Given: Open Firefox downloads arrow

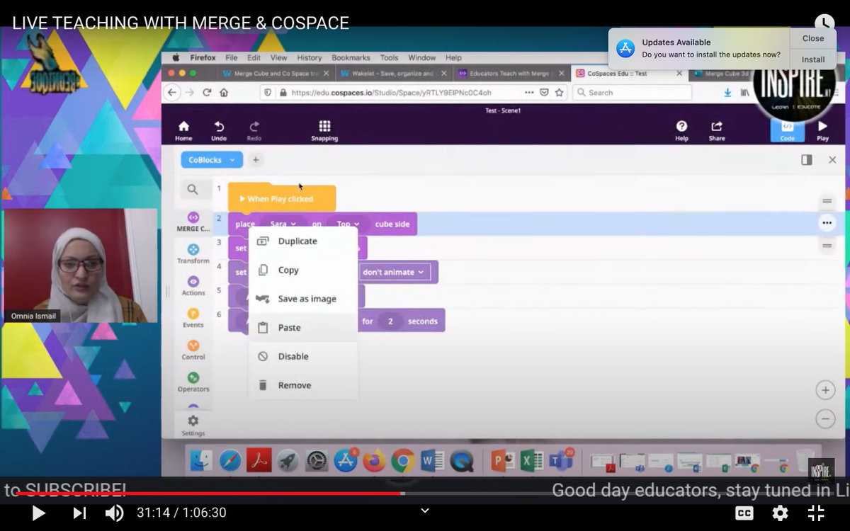Looking at the screenshot, I should point(727,92).
